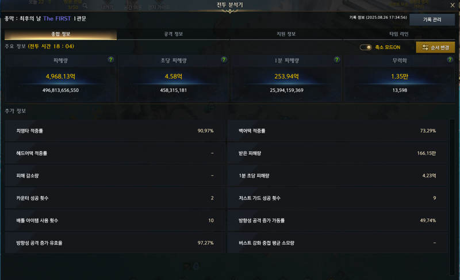The width and height of the screenshot is (460, 280).
Task: Click the 방향성 공격 증가 가동률 row
Action: click(338, 220)
